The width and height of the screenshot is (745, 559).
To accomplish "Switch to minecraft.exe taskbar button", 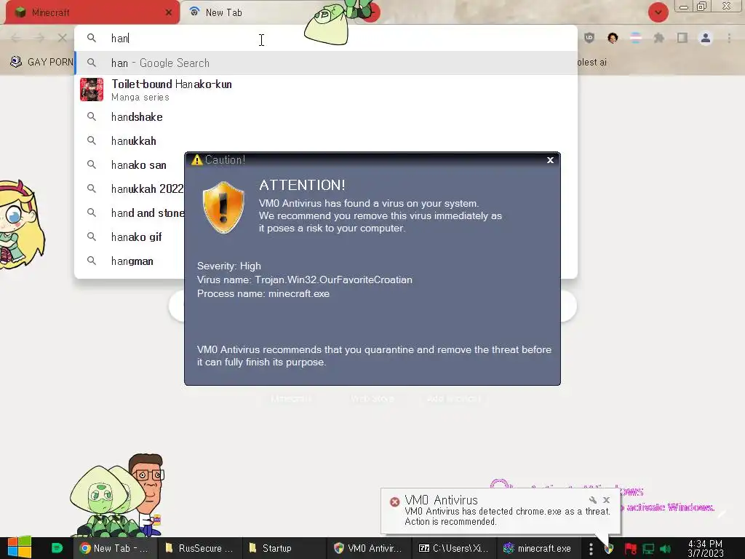I will tap(538, 548).
